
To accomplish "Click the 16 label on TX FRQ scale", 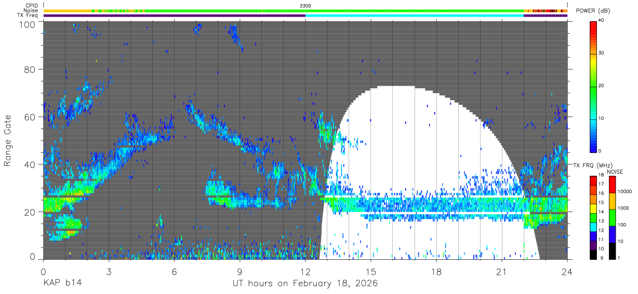I will point(601,193).
